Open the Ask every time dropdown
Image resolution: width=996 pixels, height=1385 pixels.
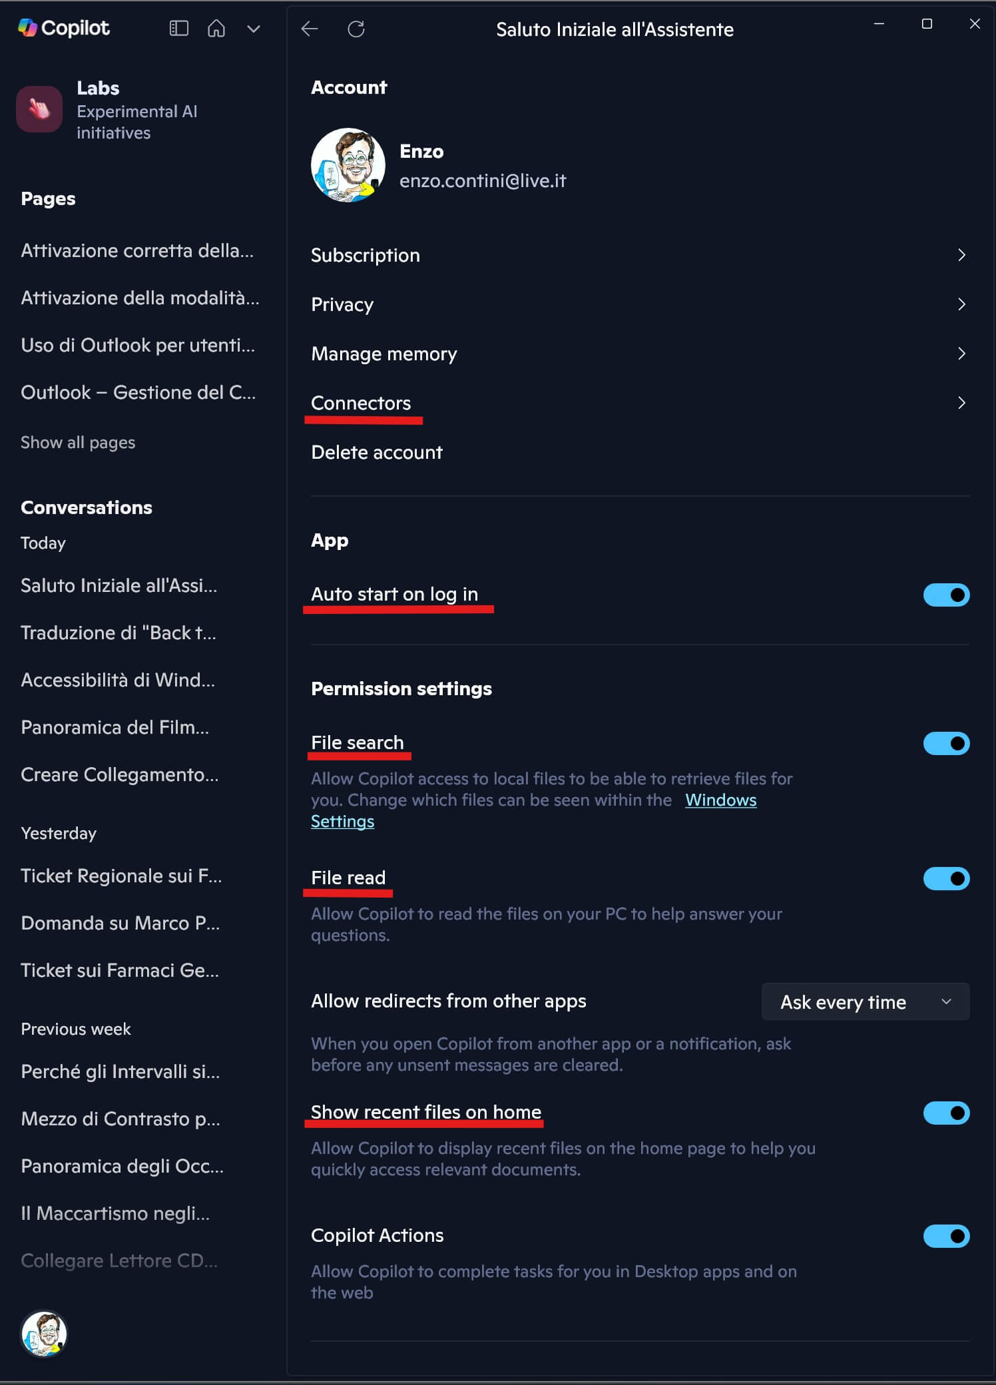[865, 1001]
